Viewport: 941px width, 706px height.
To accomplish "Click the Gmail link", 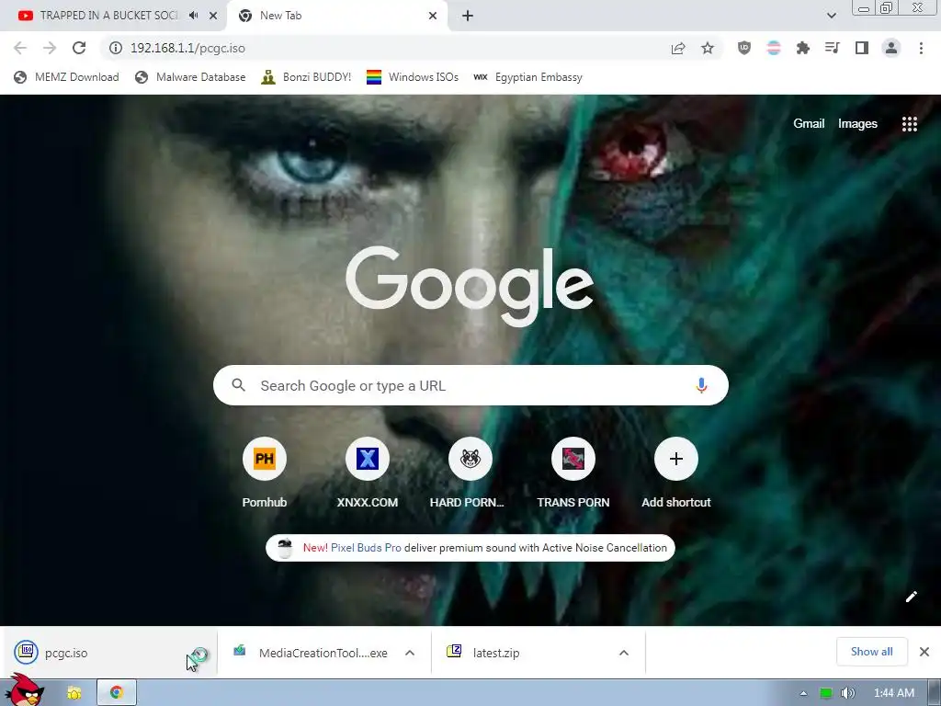I will coord(809,124).
